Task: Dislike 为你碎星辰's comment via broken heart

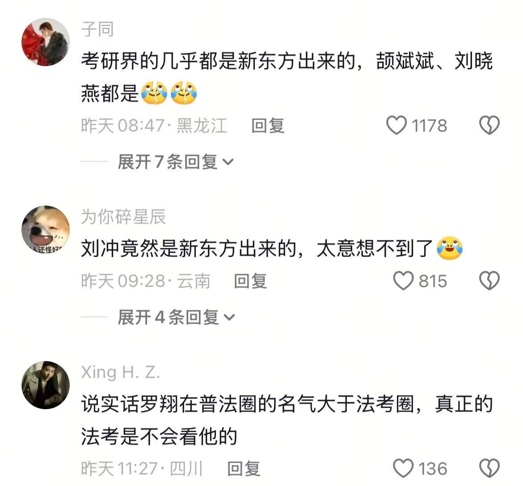Action: (x=489, y=281)
